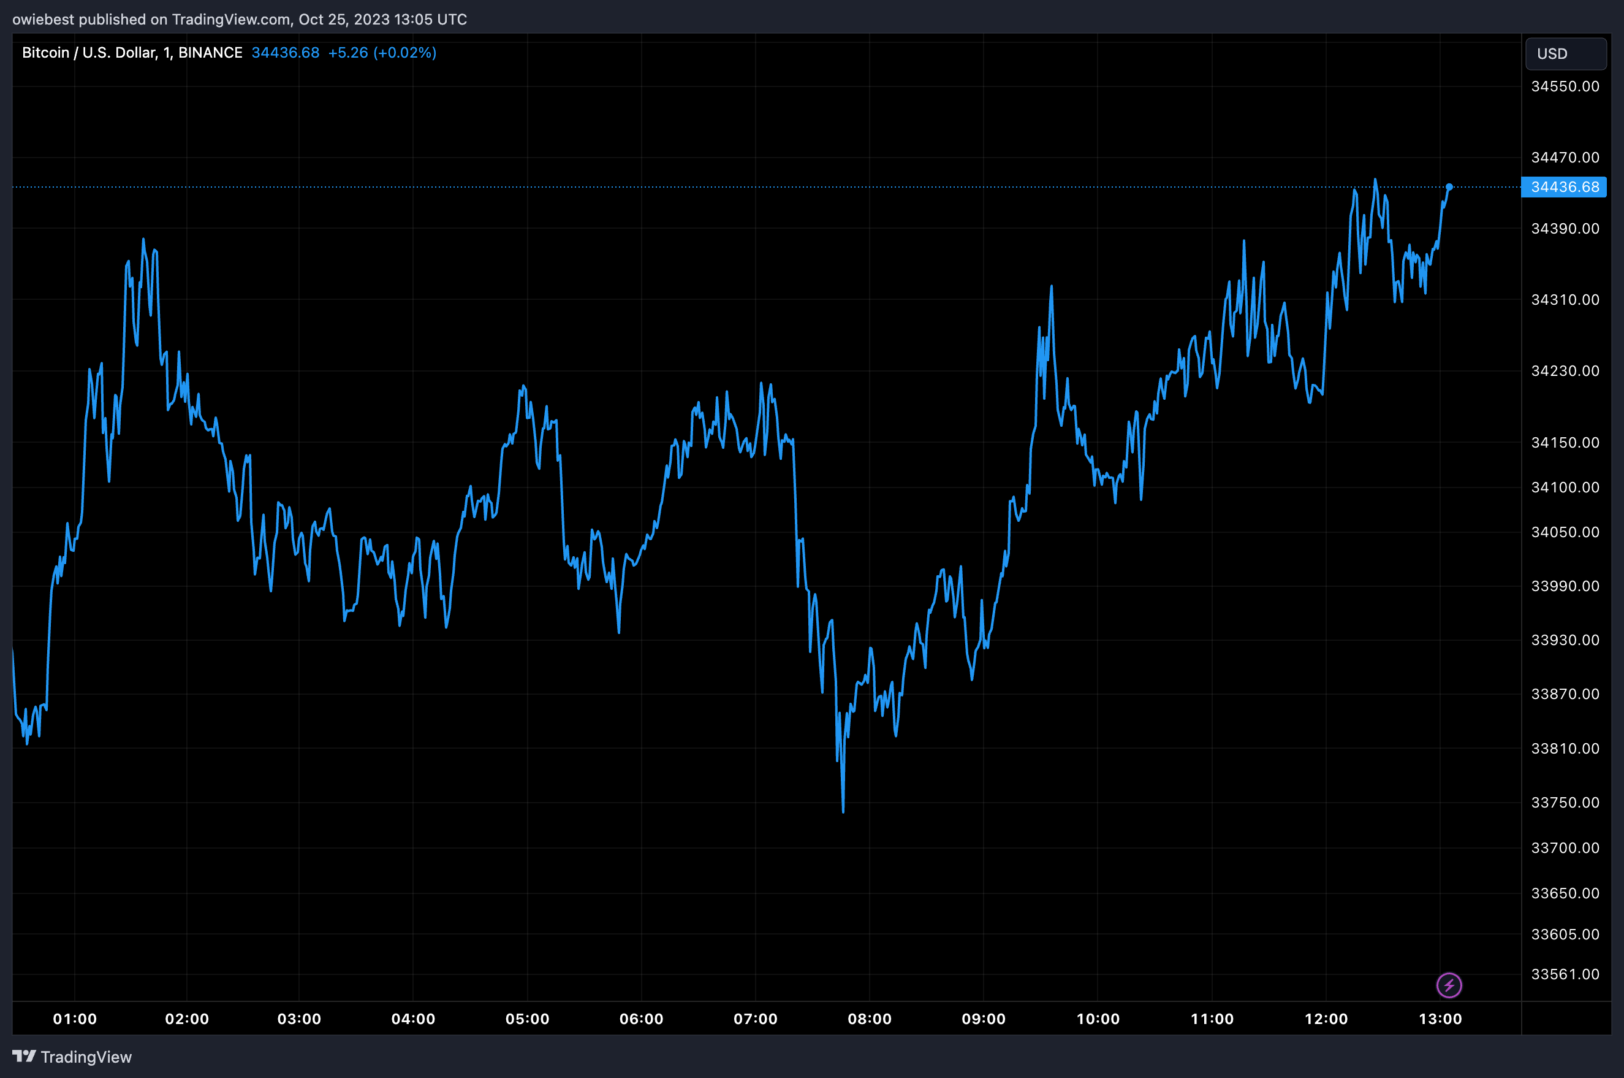Click the 04:00 time axis label
This screenshot has height=1078, width=1624.
point(413,1019)
